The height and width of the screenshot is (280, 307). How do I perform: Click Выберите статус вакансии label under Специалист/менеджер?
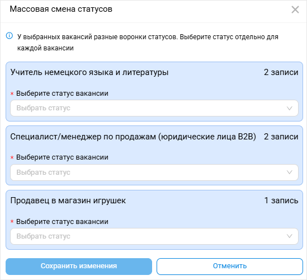click(x=62, y=157)
